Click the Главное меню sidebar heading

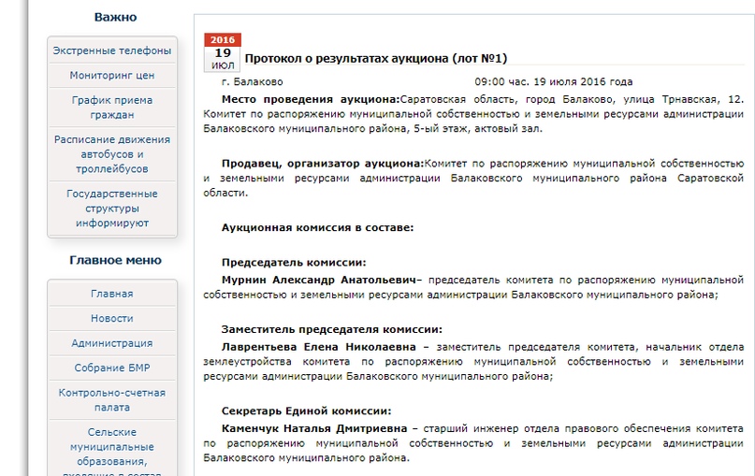115,260
